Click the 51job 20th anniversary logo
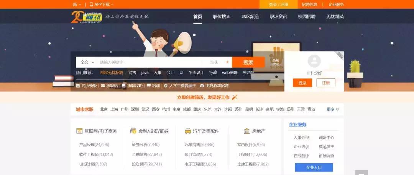This screenshot has width=414, height=175. tap(86, 17)
